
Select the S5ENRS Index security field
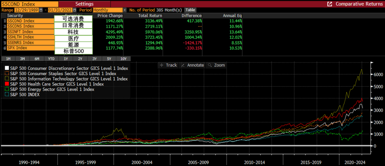[x=31, y=43]
